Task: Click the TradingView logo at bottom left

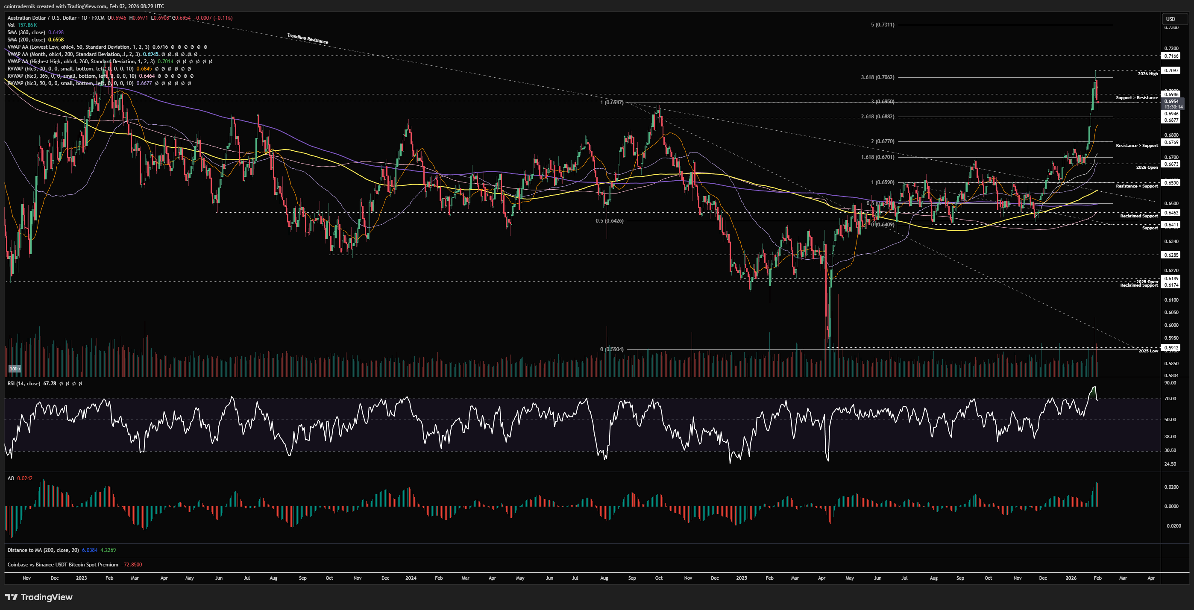Action: [x=39, y=597]
